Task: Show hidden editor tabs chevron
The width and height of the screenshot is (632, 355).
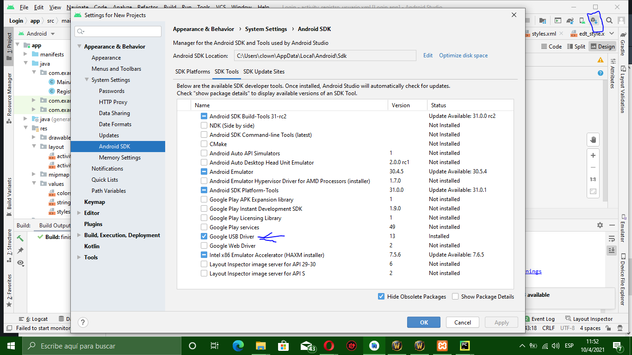Action: 611,34
